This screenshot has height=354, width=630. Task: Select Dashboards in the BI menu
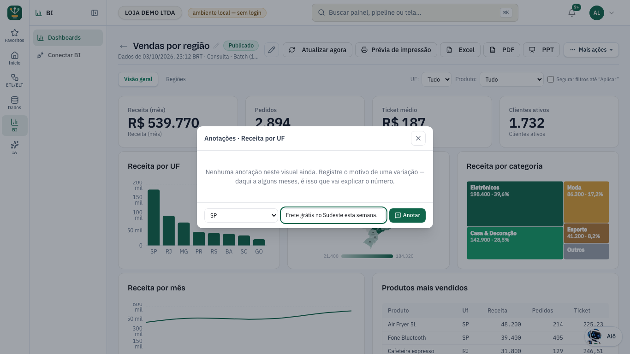point(68,38)
